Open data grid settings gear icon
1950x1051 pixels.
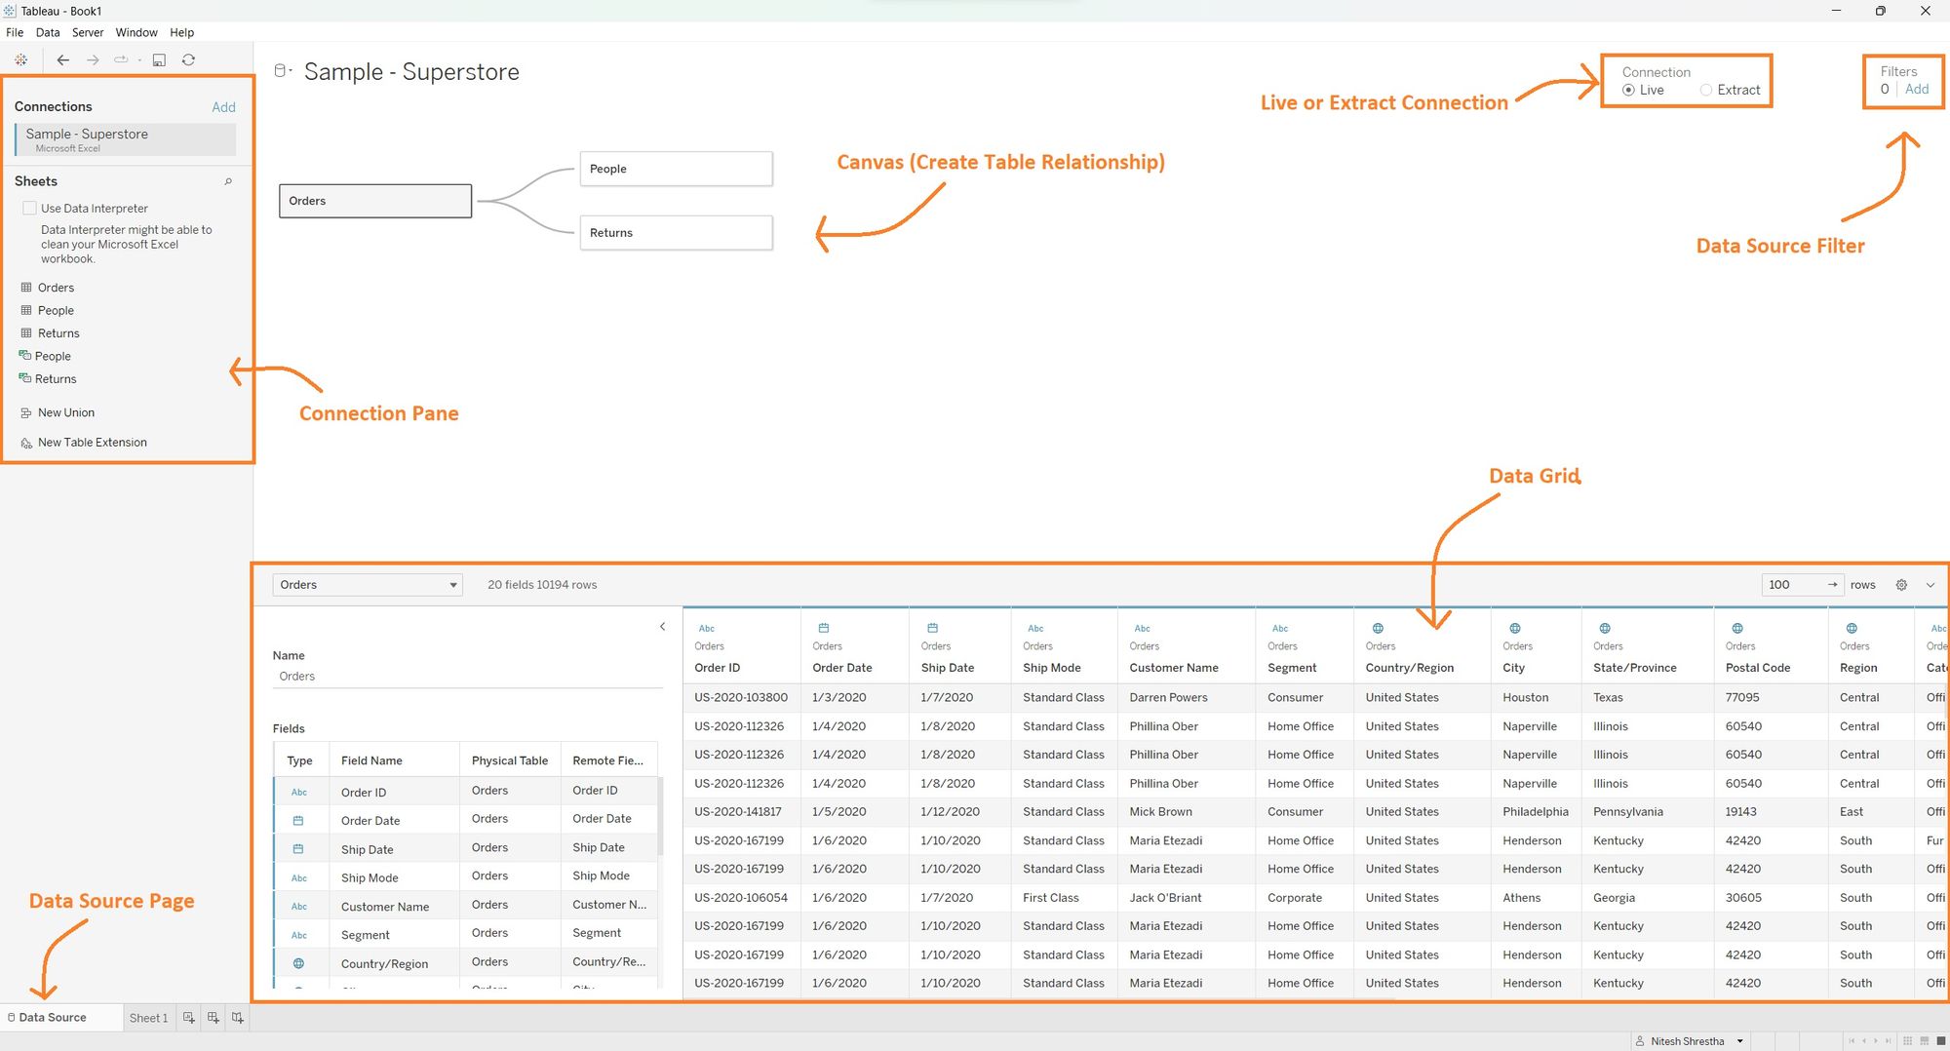pos(1901,584)
